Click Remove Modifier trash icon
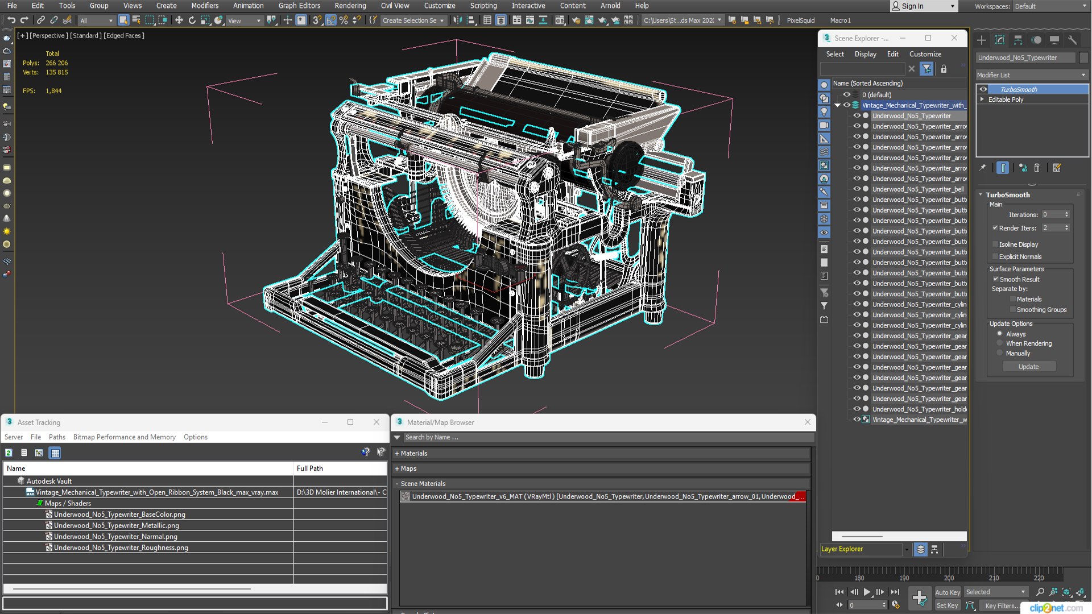The width and height of the screenshot is (1092, 614). pos(1037,168)
